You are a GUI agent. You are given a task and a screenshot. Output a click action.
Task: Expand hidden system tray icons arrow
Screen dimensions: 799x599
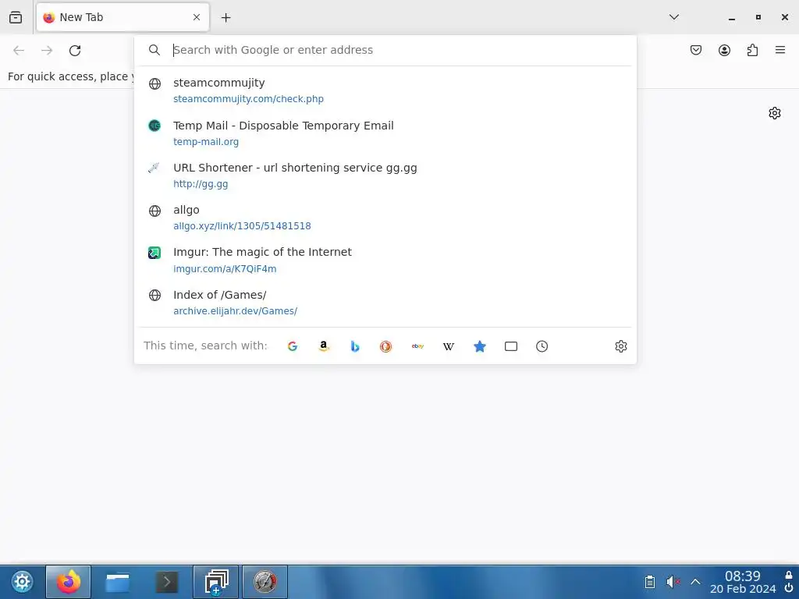click(695, 582)
